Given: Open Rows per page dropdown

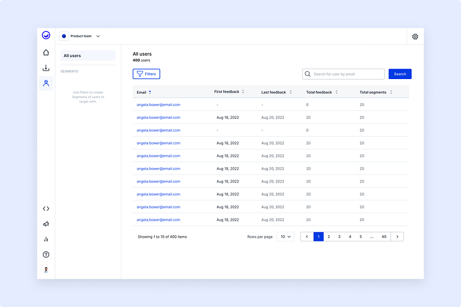Looking at the screenshot, I should point(285,237).
